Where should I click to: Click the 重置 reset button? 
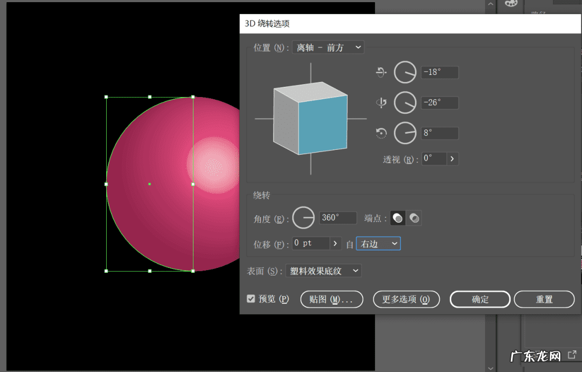point(544,299)
